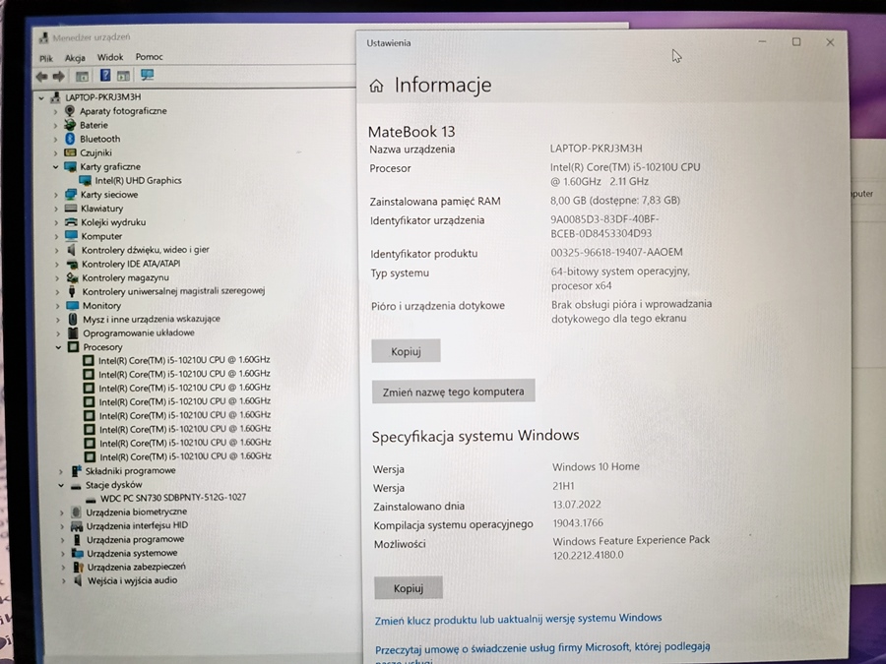
Task: Select the Urządzenia systemowe icon
Action: click(x=78, y=553)
